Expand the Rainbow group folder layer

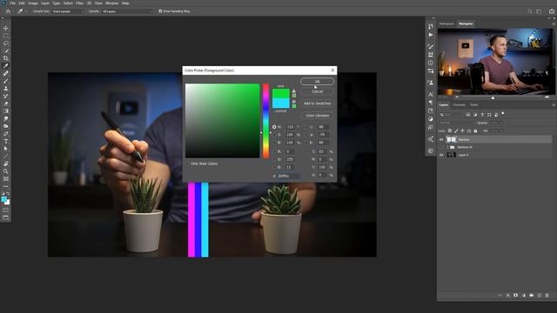pos(447,147)
